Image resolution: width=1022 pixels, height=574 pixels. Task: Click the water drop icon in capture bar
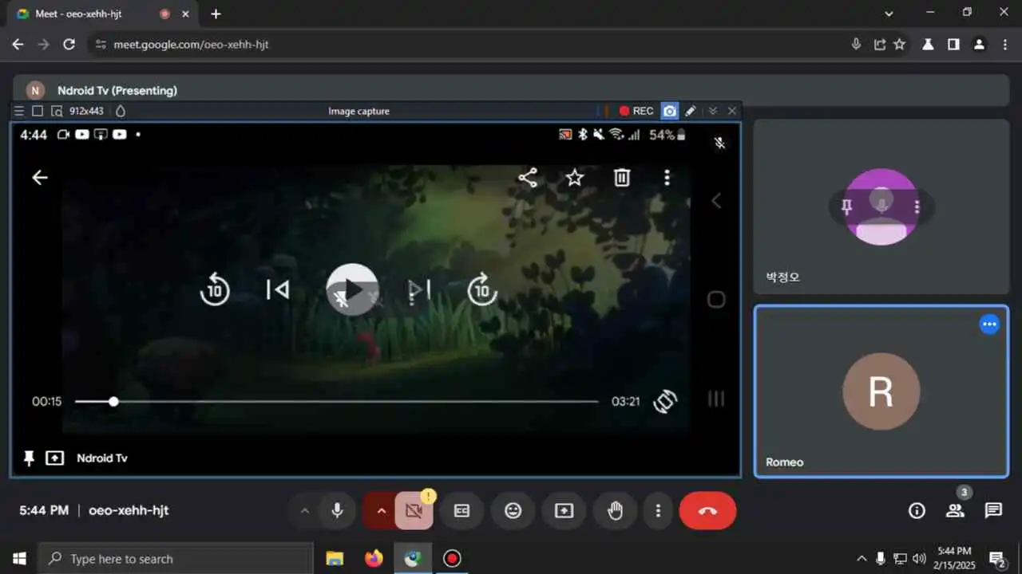click(x=121, y=111)
